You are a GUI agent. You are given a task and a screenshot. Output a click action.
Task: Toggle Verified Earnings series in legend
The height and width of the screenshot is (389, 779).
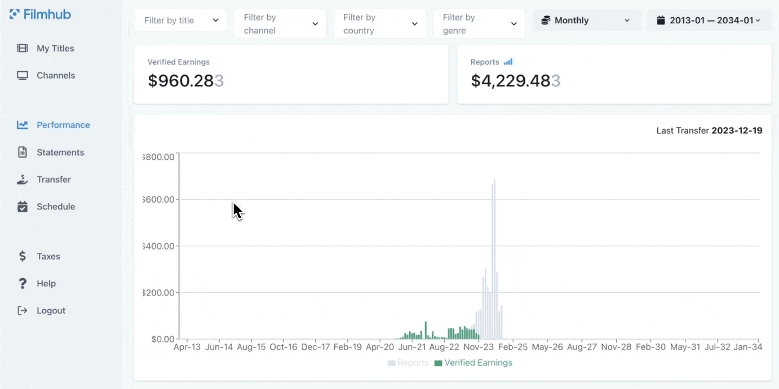click(473, 363)
